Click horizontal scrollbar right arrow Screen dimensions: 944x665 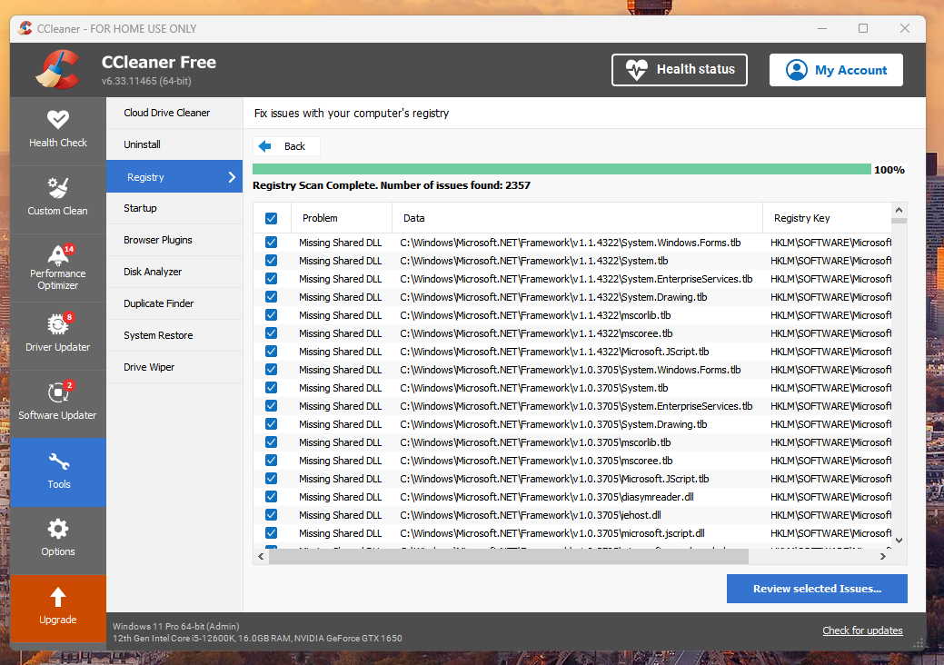pyautogui.click(x=882, y=557)
